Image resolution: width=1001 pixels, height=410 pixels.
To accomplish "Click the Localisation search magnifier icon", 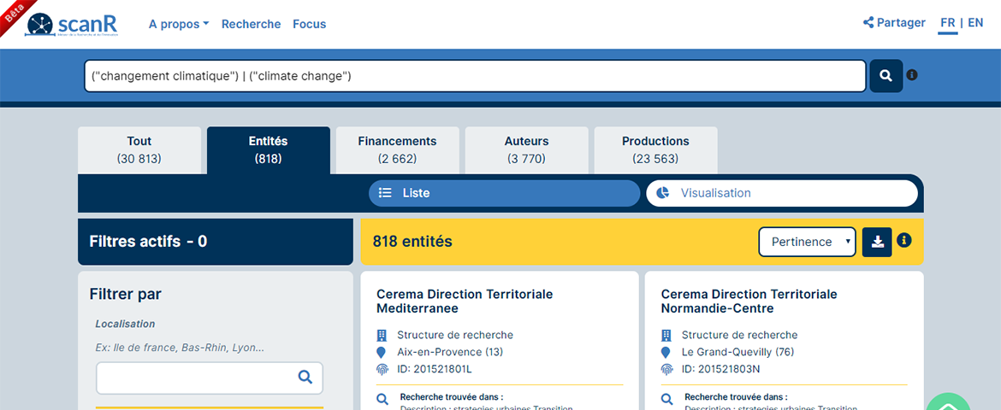I will tap(305, 377).
